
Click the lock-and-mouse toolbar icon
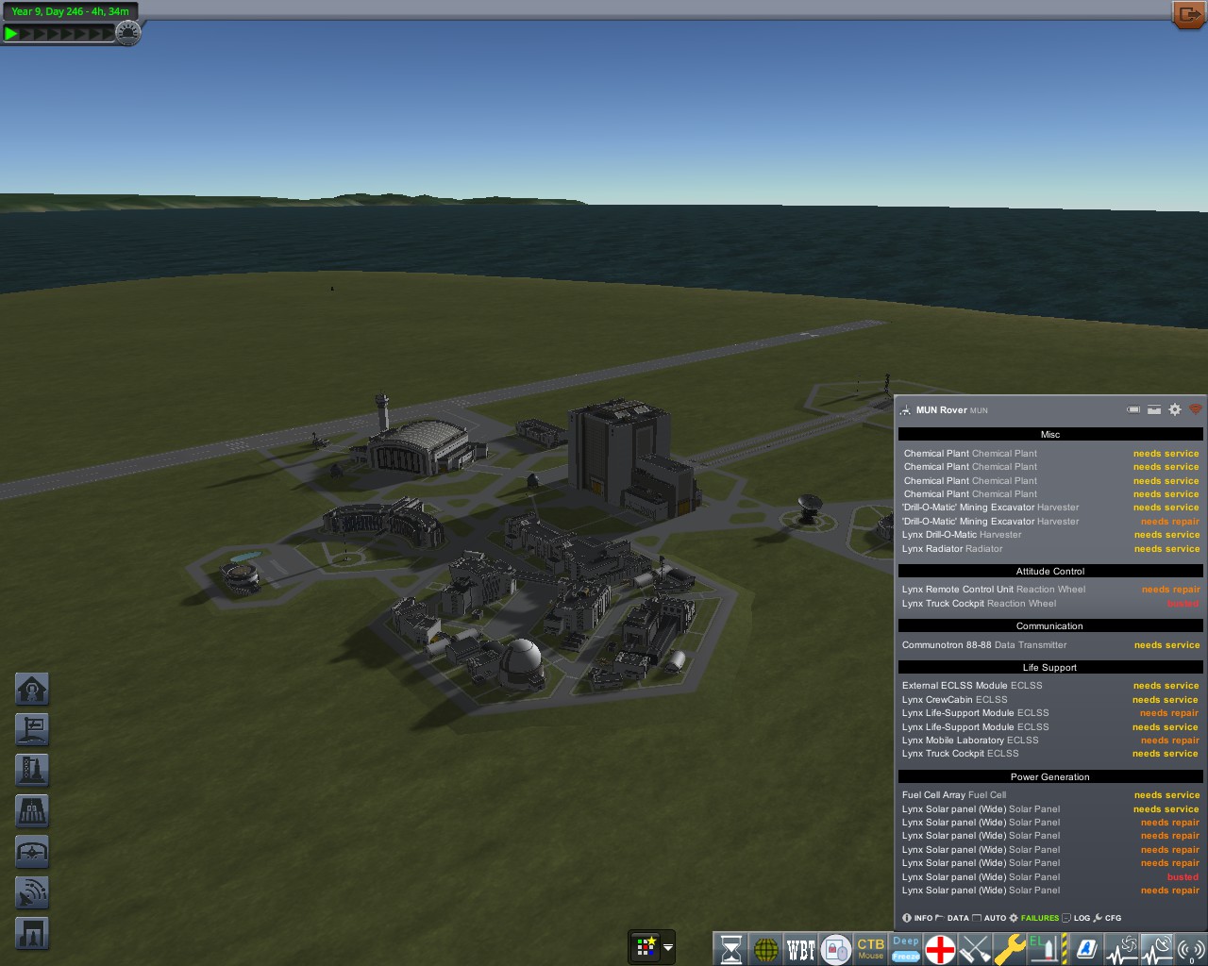coord(836,949)
